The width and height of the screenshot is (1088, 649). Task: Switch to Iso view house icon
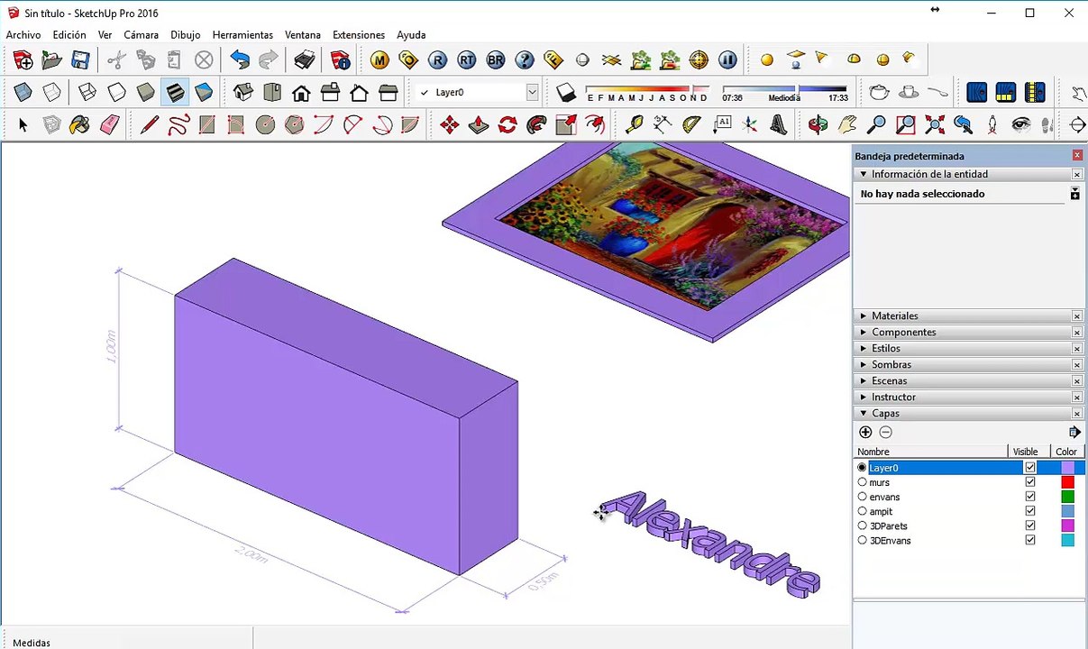tap(243, 92)
